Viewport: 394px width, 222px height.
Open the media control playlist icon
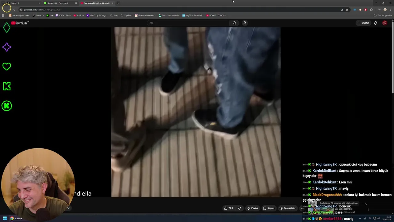click(x=379, y=10)
